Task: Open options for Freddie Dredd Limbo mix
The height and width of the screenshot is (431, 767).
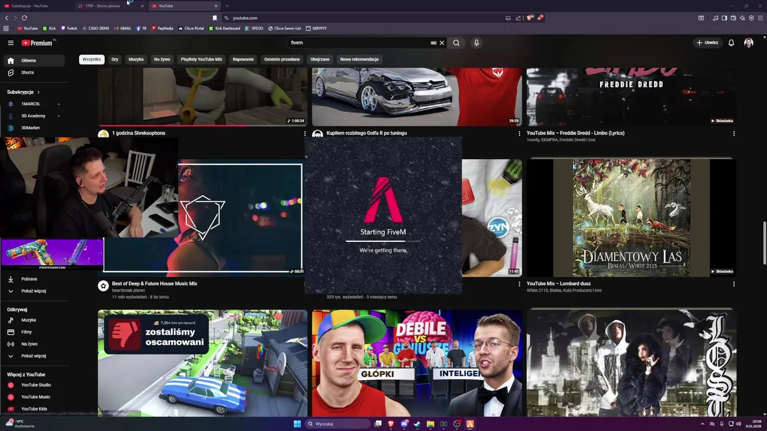Action: [733, 133]
